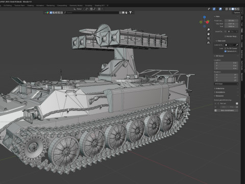The width and height of the screenshot is (245, 184).
Task: Click the blue Z axis on navigation gizmo
Action: pyautogui.click(x=205, y=17)
